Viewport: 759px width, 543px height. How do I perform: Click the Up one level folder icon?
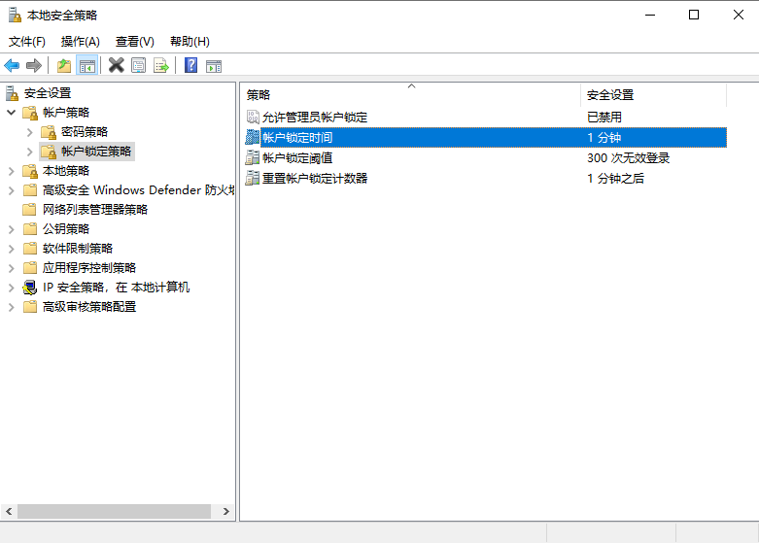pyautogui.click(x=64, y=65)
